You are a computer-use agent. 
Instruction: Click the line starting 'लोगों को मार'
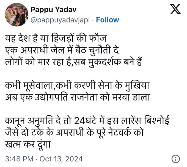(x=73, y=62)
